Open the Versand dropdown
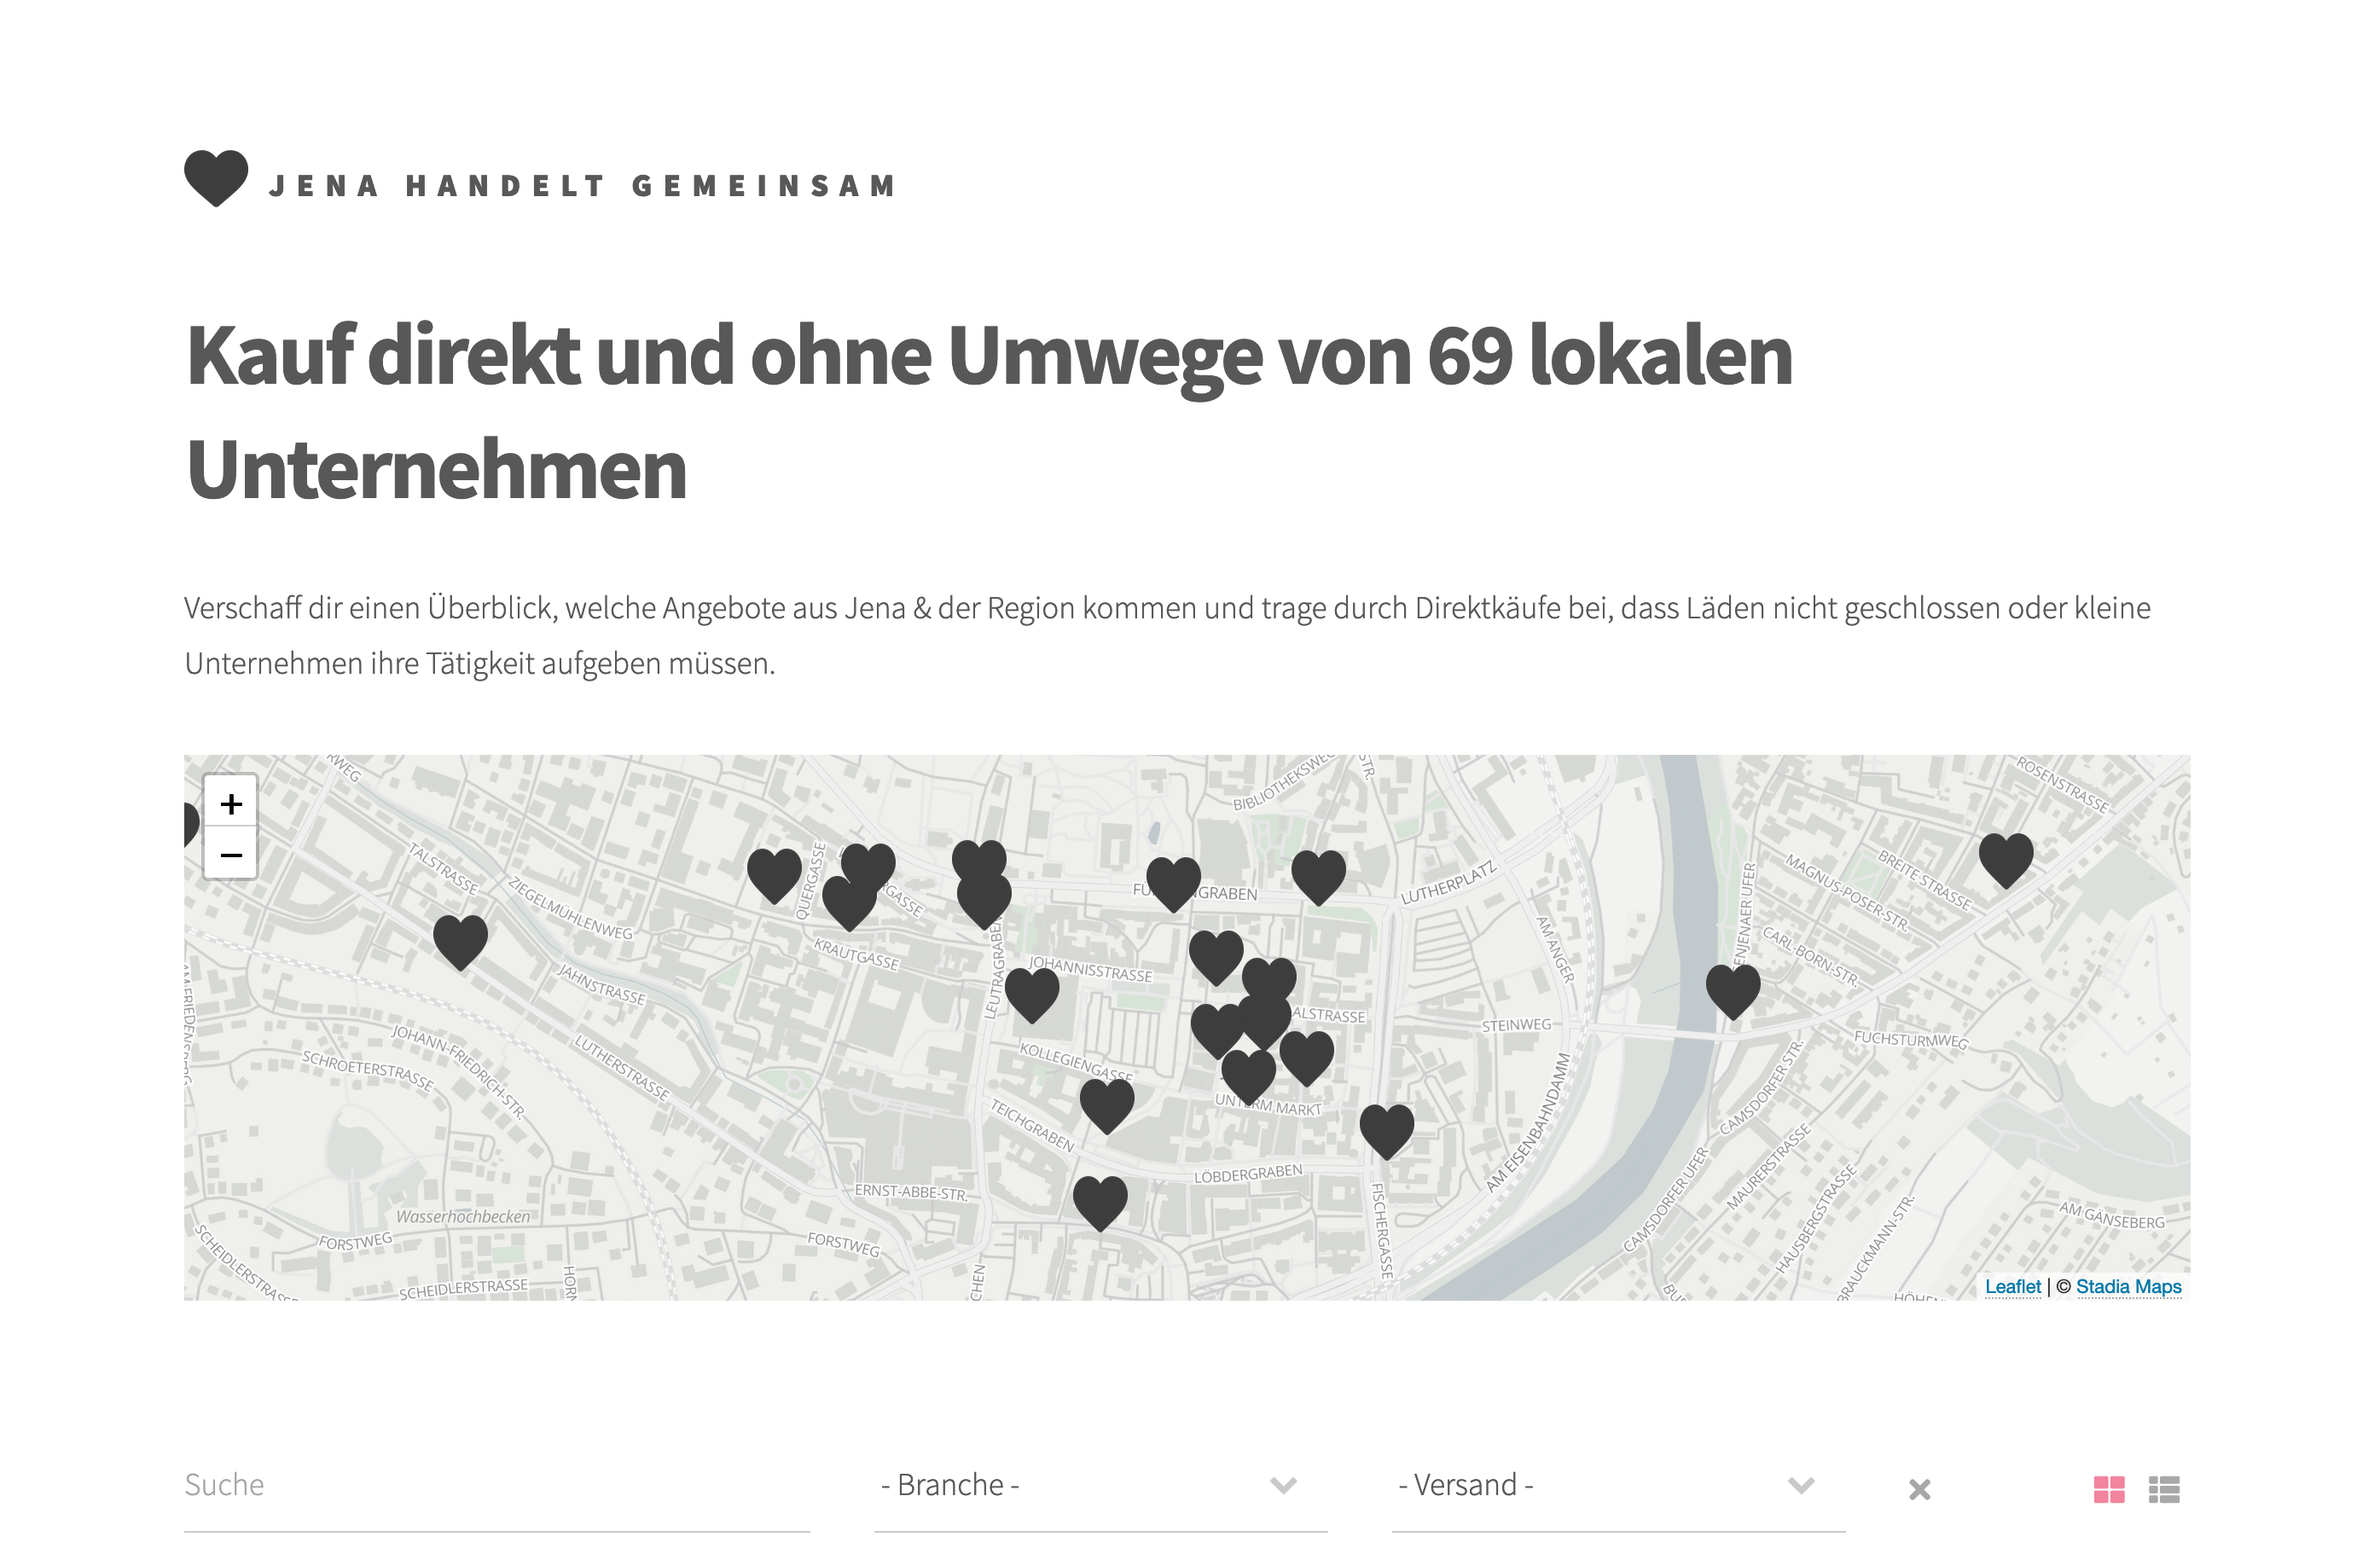The image size is (2380, 1554). tap(1617, 1485)
